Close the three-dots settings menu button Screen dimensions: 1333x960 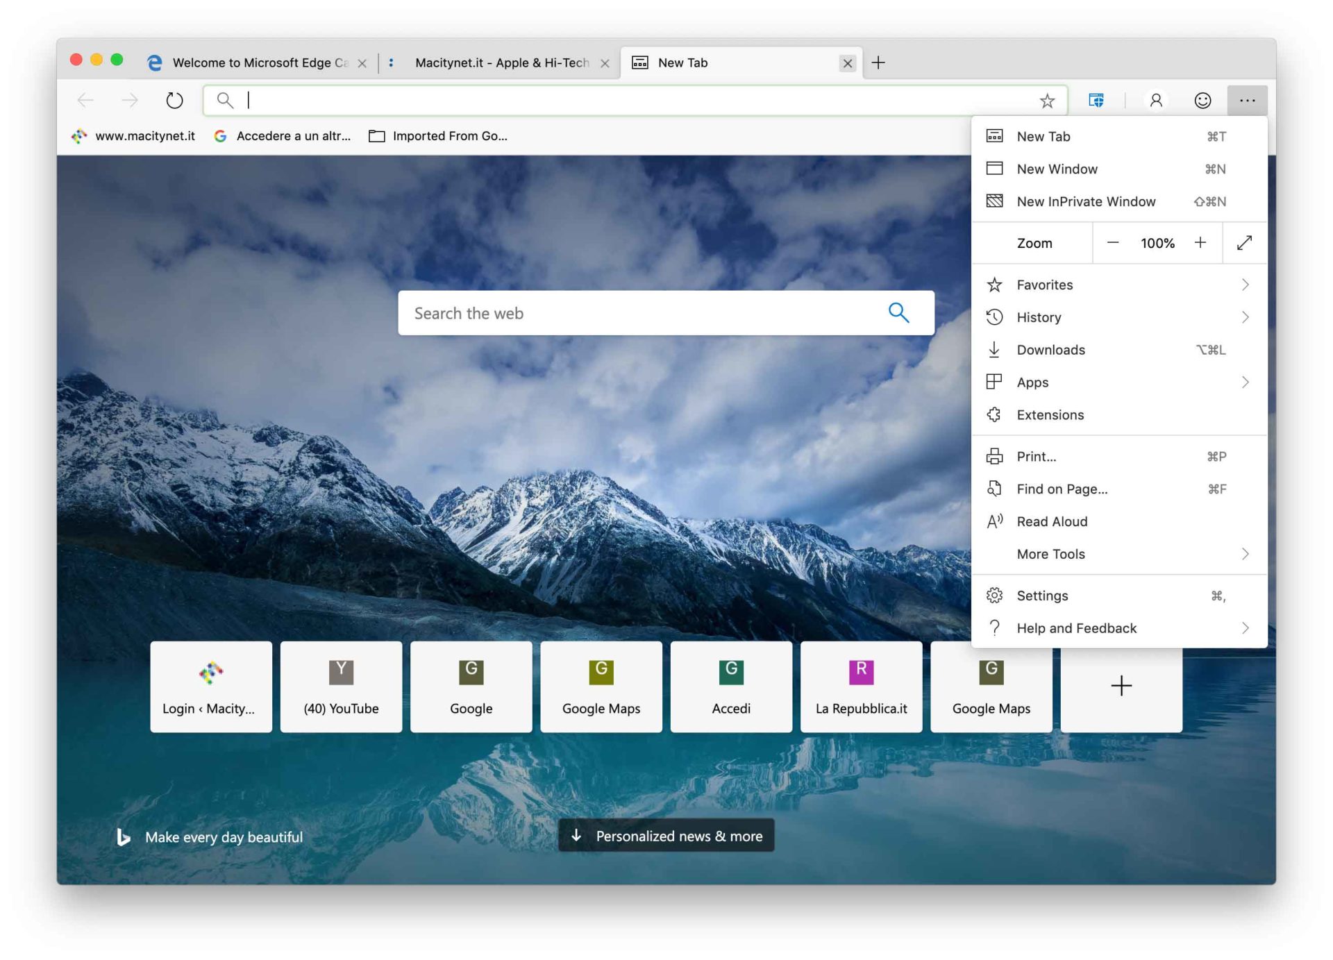click(x=1247, y=101)
